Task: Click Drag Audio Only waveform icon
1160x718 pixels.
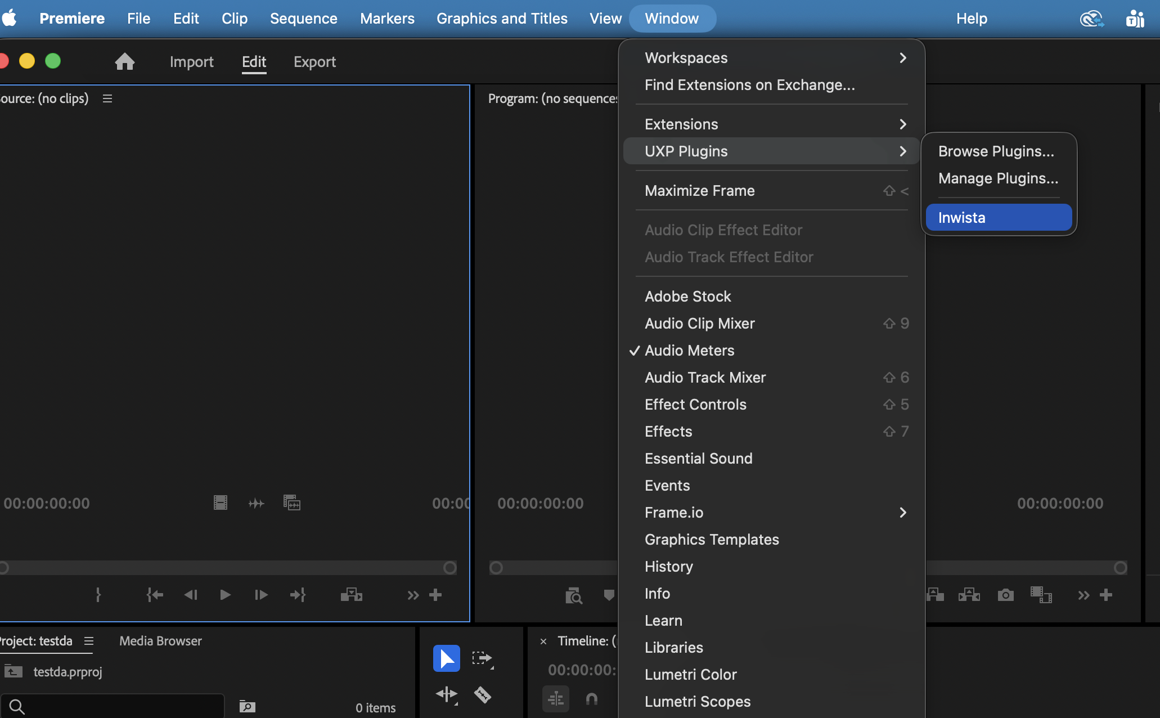Action: [257, 503]
